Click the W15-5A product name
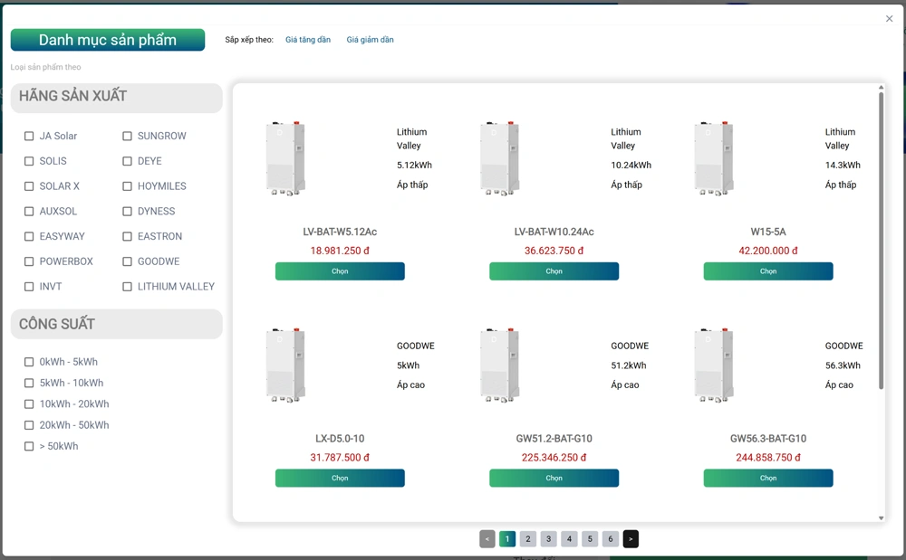This screenshot has width=906, height=560. pyautogui.click(x=768, y=232)
